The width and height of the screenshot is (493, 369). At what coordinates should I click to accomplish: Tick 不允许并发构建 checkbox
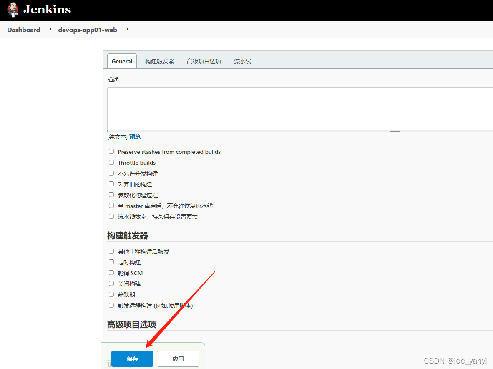click(x=111, y=173)
